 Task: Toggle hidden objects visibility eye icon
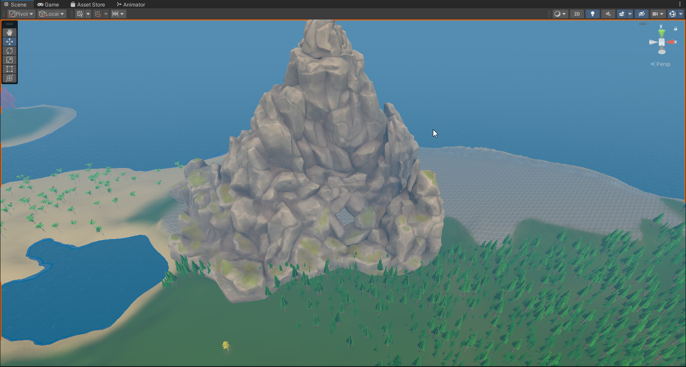(641, 14)
